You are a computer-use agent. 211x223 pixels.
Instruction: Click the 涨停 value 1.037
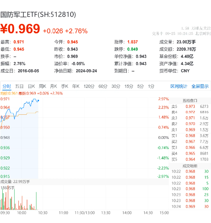132,42
